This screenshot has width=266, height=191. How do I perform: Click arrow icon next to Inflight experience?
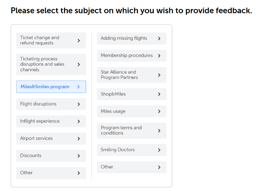(x=78, y=121)
